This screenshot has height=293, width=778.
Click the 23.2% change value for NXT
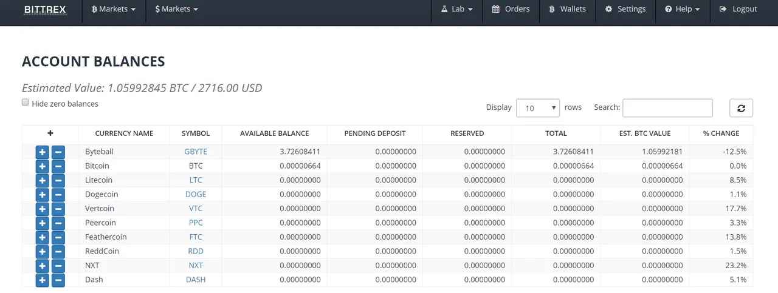[735, 266]
